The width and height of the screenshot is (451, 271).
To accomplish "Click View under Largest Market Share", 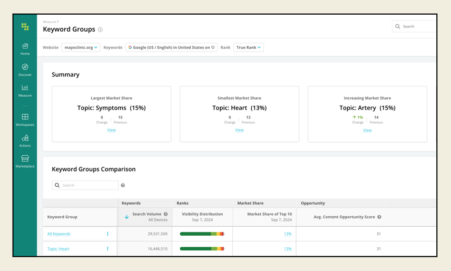I will [111, 130].
